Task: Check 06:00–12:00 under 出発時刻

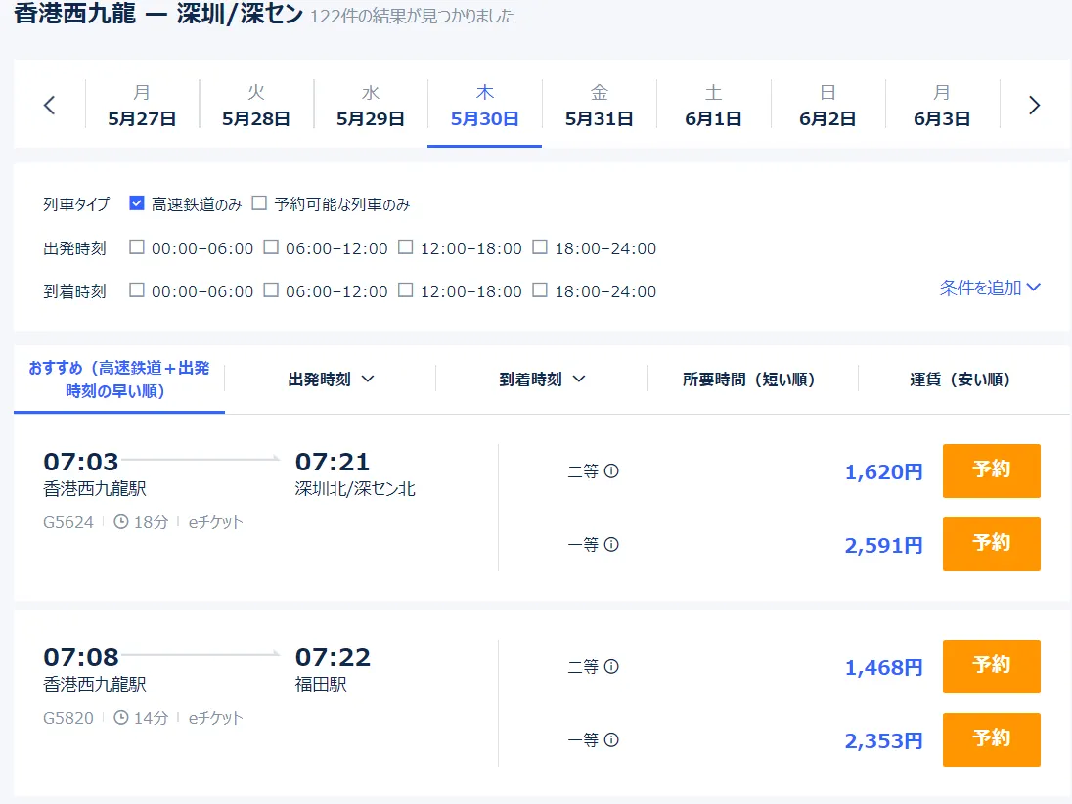Action: tap(271, 247)
